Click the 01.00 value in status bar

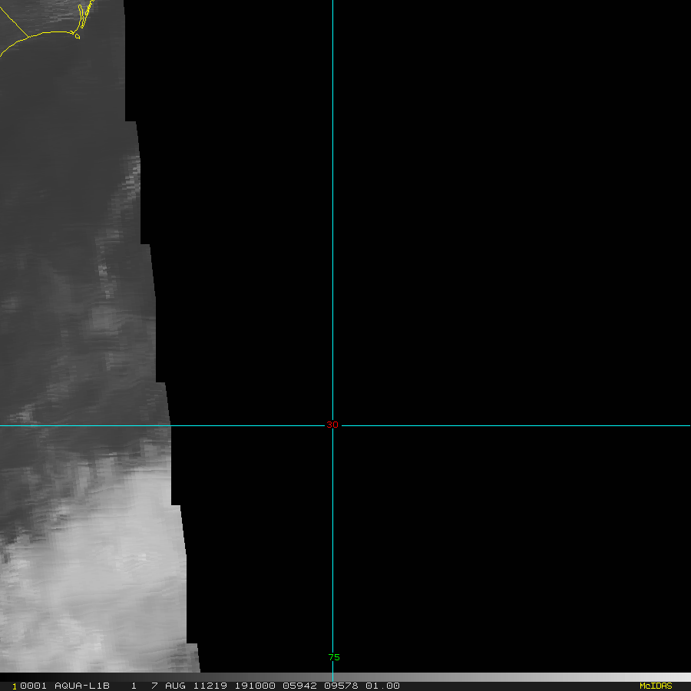382,686
